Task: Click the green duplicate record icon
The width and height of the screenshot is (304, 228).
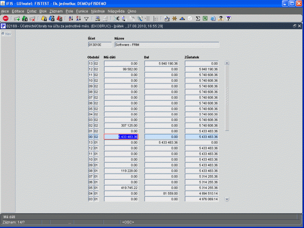Action: tap(25, 19)
